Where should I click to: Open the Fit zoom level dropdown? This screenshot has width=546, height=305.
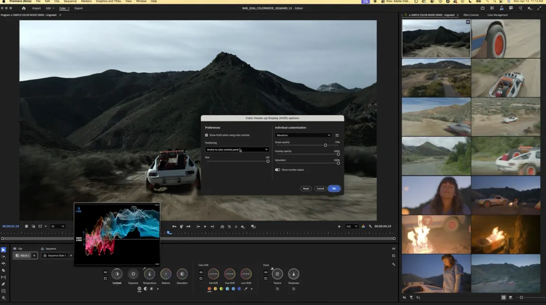coord(58,227)
